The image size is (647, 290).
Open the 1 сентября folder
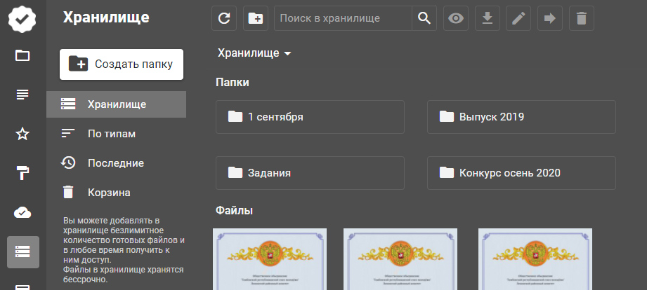(x=310, y=117)
